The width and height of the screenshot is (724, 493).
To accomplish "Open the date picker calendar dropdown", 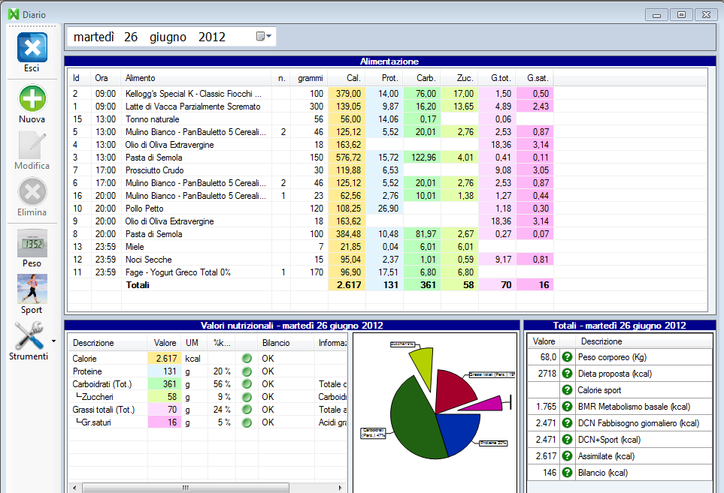I will (264, 37).
